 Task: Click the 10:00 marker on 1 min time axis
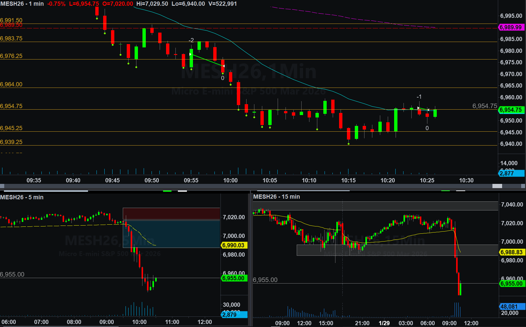coord(230,180)
